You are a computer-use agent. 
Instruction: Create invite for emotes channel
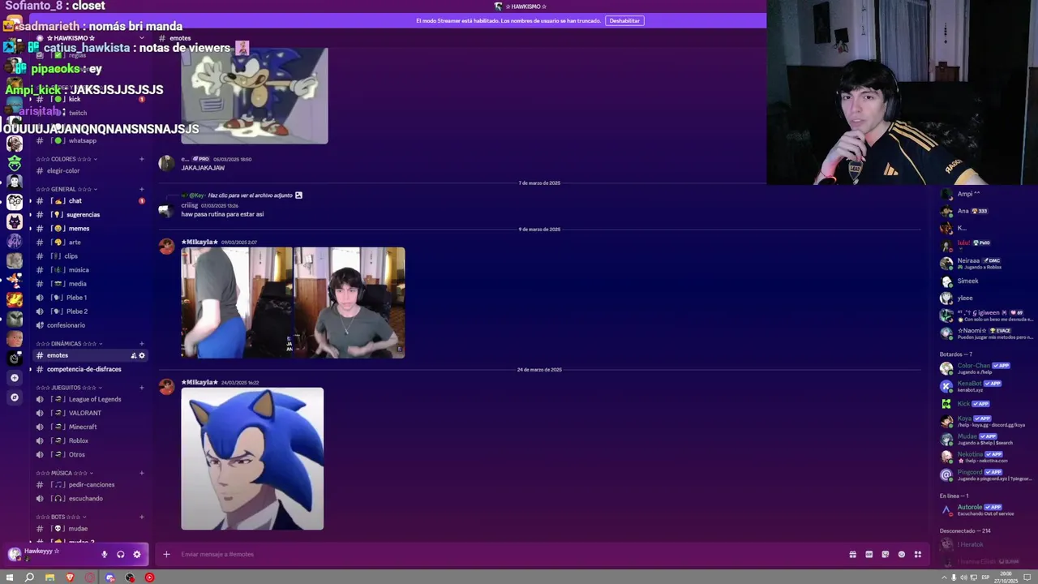click(x=134, y=355)
